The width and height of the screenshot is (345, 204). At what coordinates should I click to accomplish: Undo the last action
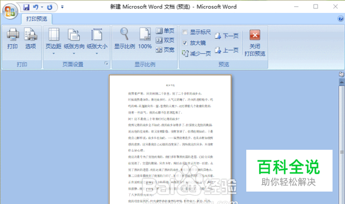(35, 7)
